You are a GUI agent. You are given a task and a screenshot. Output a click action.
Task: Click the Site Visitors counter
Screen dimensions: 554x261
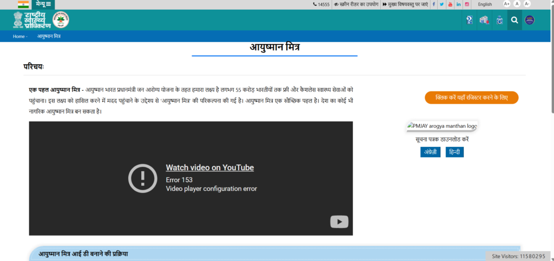click(x=519, y=257)
